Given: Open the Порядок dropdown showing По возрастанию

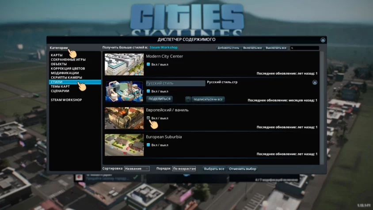Looking at the screenshot, I should pyautogui.click(x=184, y=168).
